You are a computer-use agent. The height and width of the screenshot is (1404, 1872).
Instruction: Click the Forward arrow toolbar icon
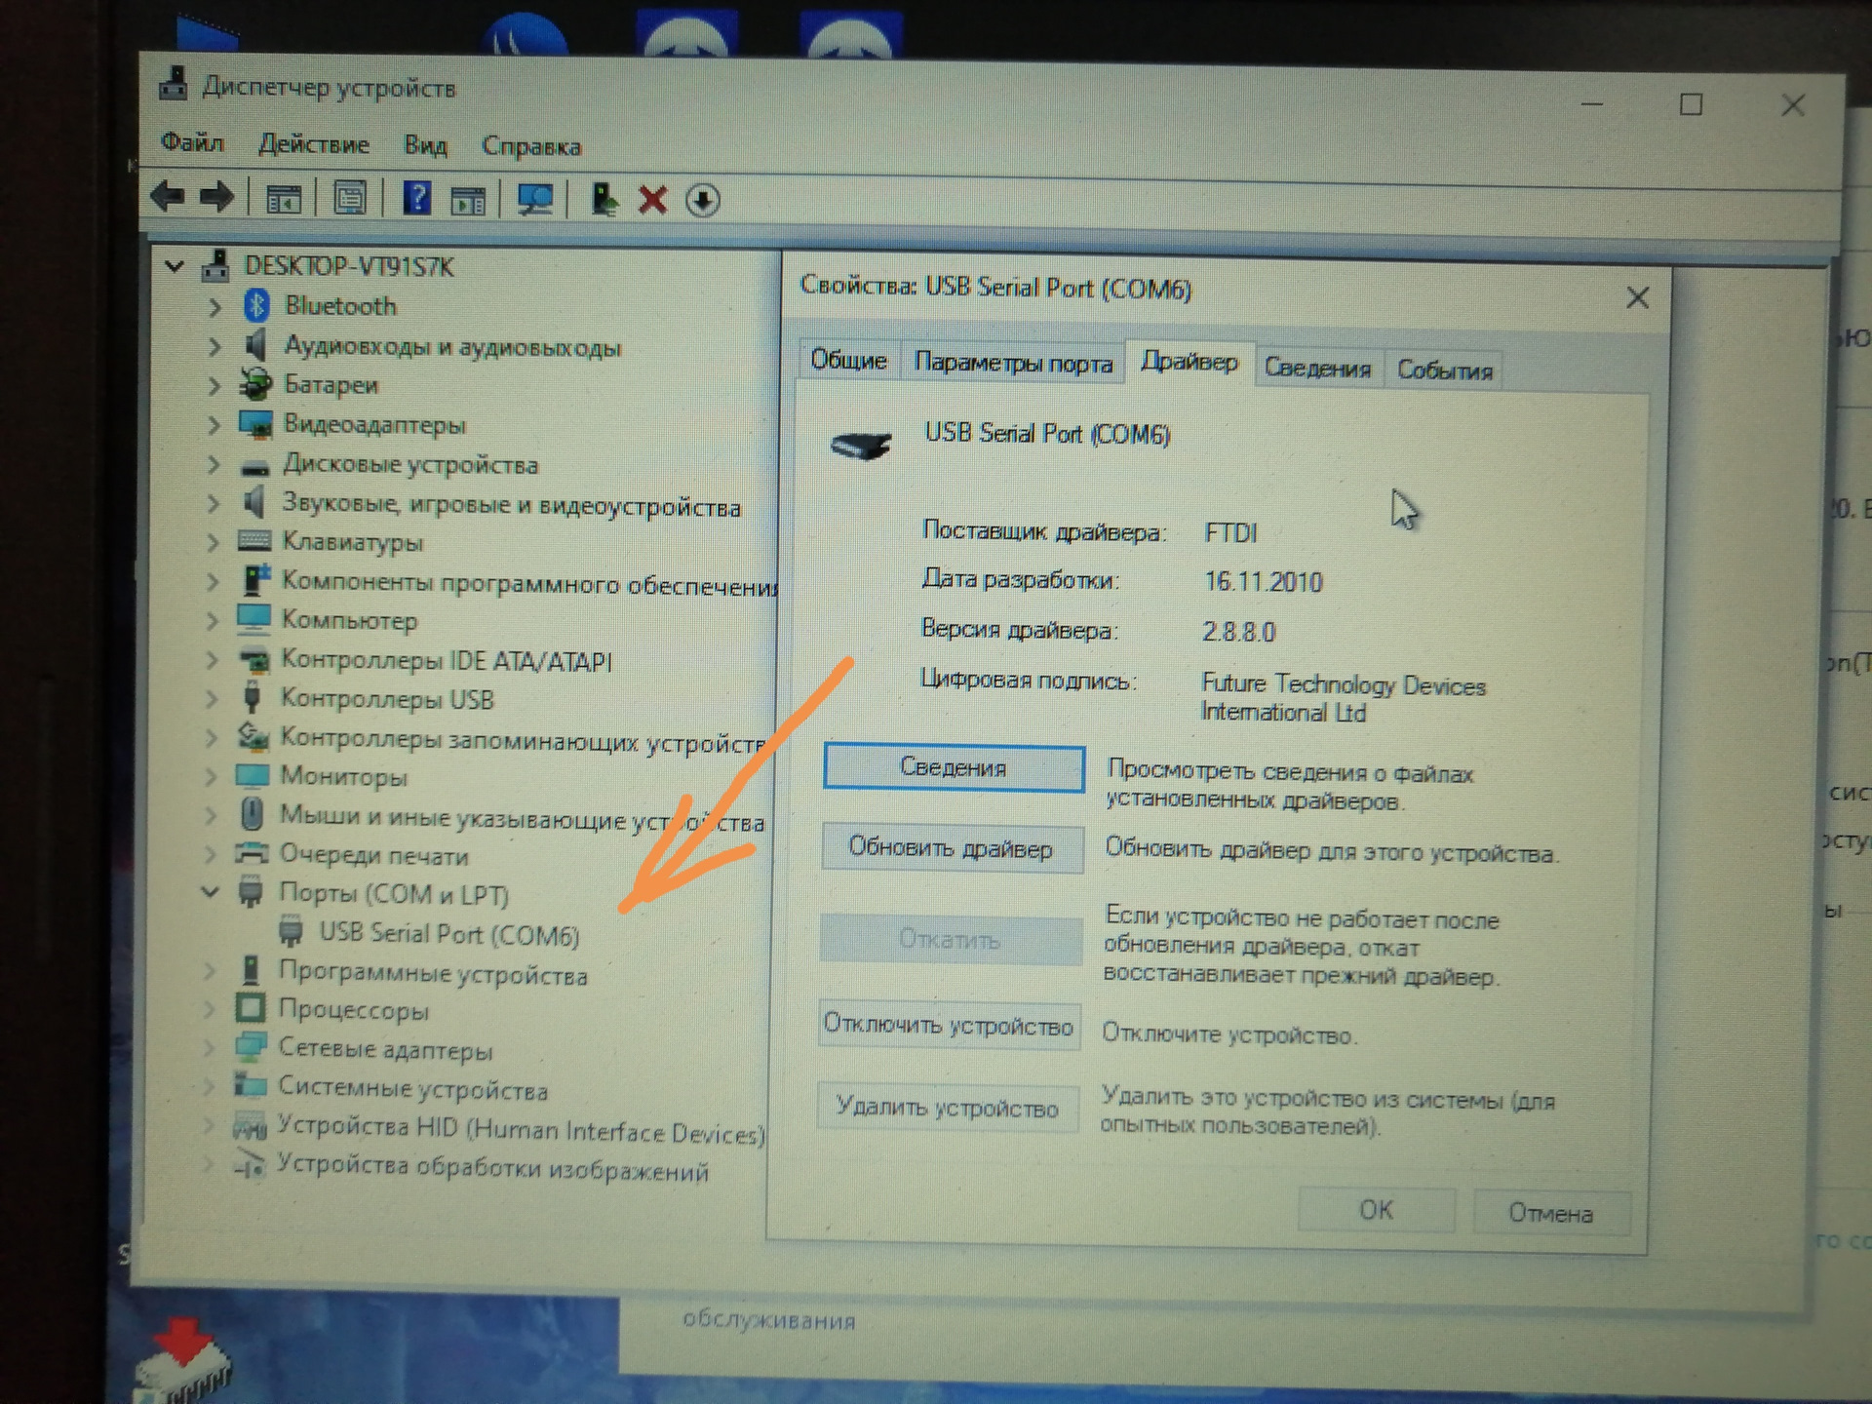[216, 198]
